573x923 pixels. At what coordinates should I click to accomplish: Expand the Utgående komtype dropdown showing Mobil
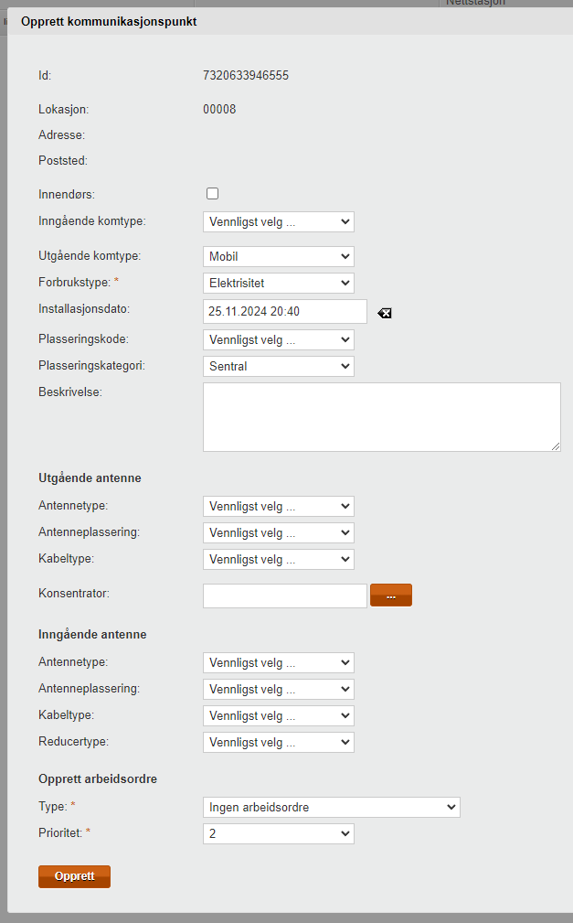tap(278, 257)
